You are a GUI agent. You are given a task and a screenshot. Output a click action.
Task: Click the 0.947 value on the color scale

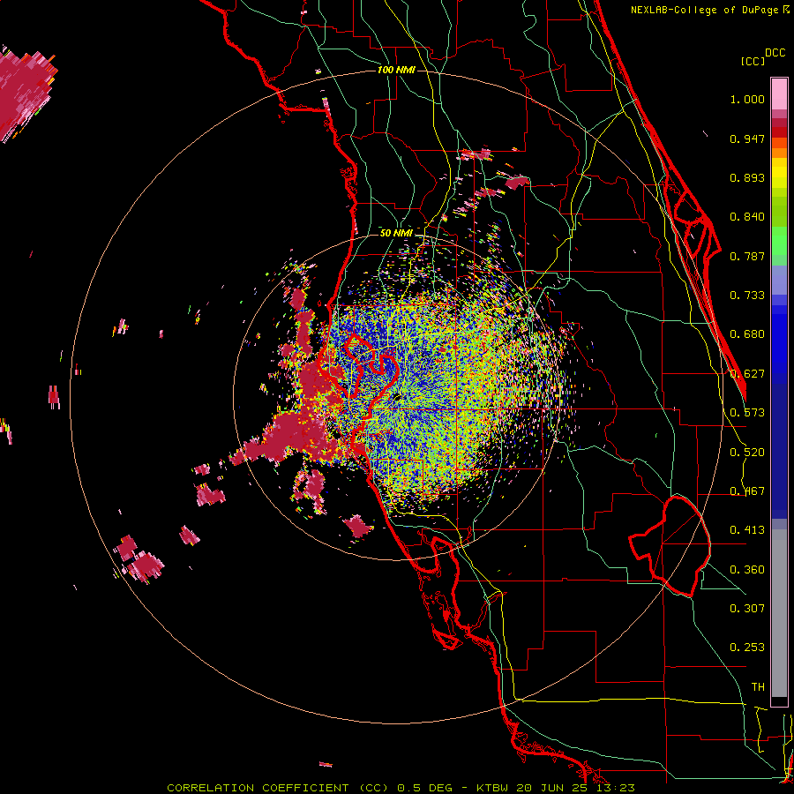pyautogui.click(x=747, y=139)
